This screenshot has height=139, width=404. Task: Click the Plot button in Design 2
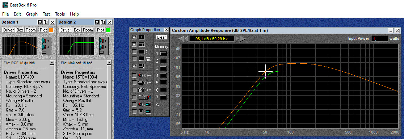[x=101, y=30]
